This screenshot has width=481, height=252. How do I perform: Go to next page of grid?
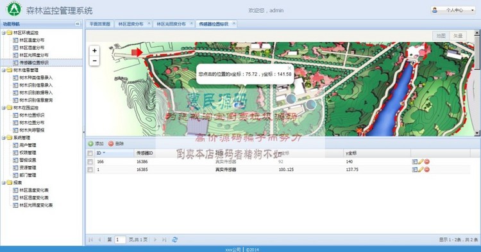(x=155, y=240)
